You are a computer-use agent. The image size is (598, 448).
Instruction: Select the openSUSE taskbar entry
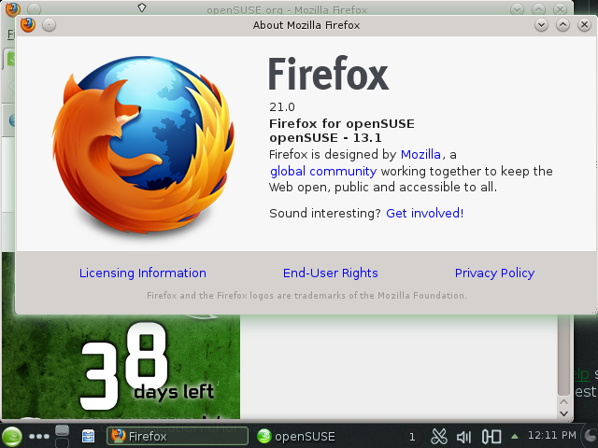tap(296, 437)
